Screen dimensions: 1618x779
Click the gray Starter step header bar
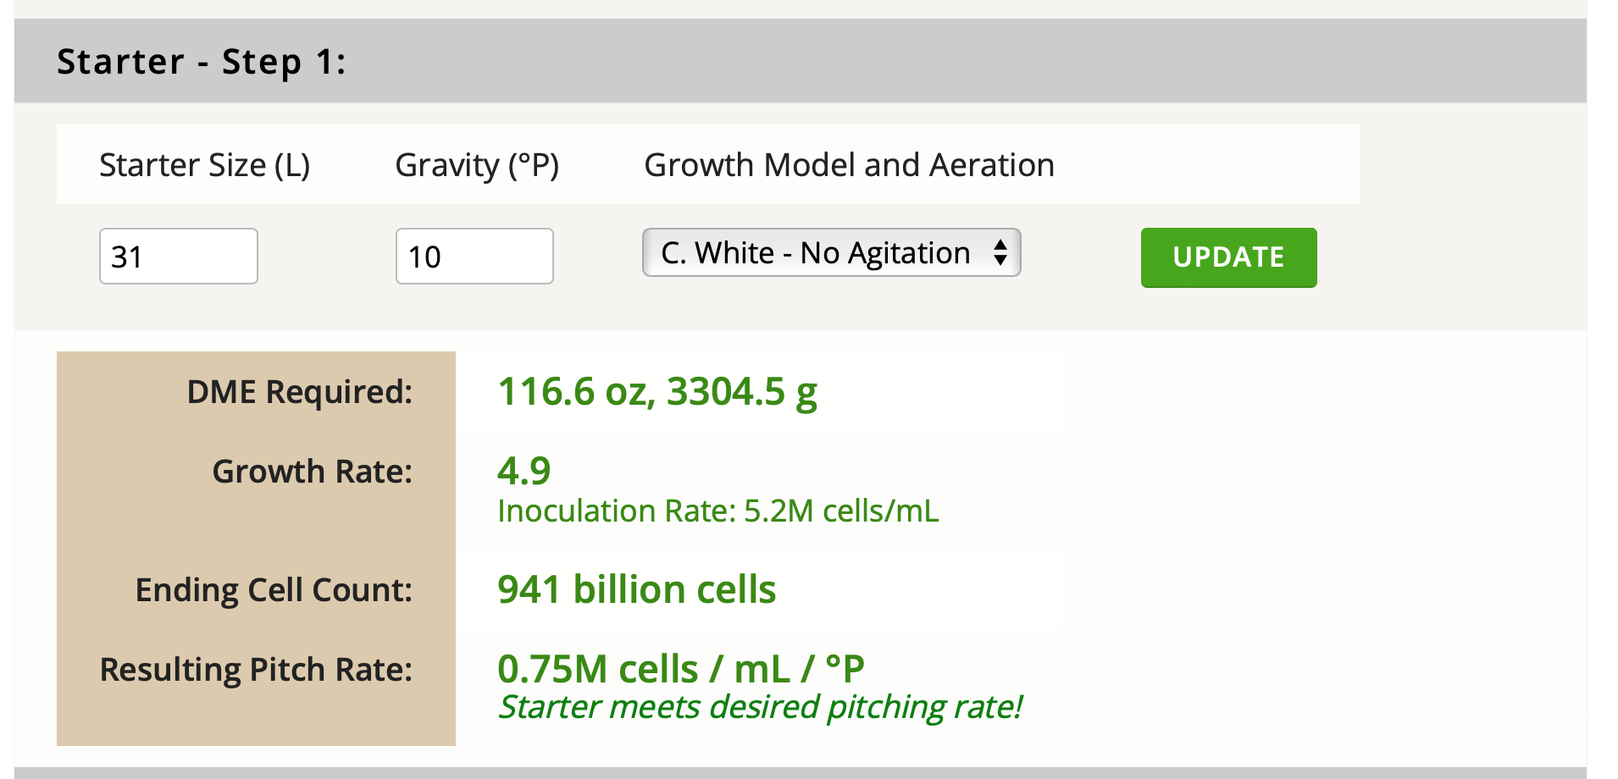pos(932,61)
